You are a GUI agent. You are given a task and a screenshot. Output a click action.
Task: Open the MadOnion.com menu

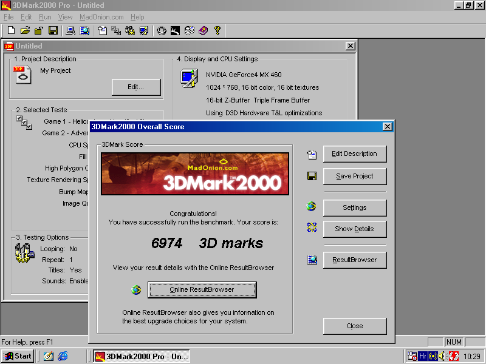click(x=101, y=17)
